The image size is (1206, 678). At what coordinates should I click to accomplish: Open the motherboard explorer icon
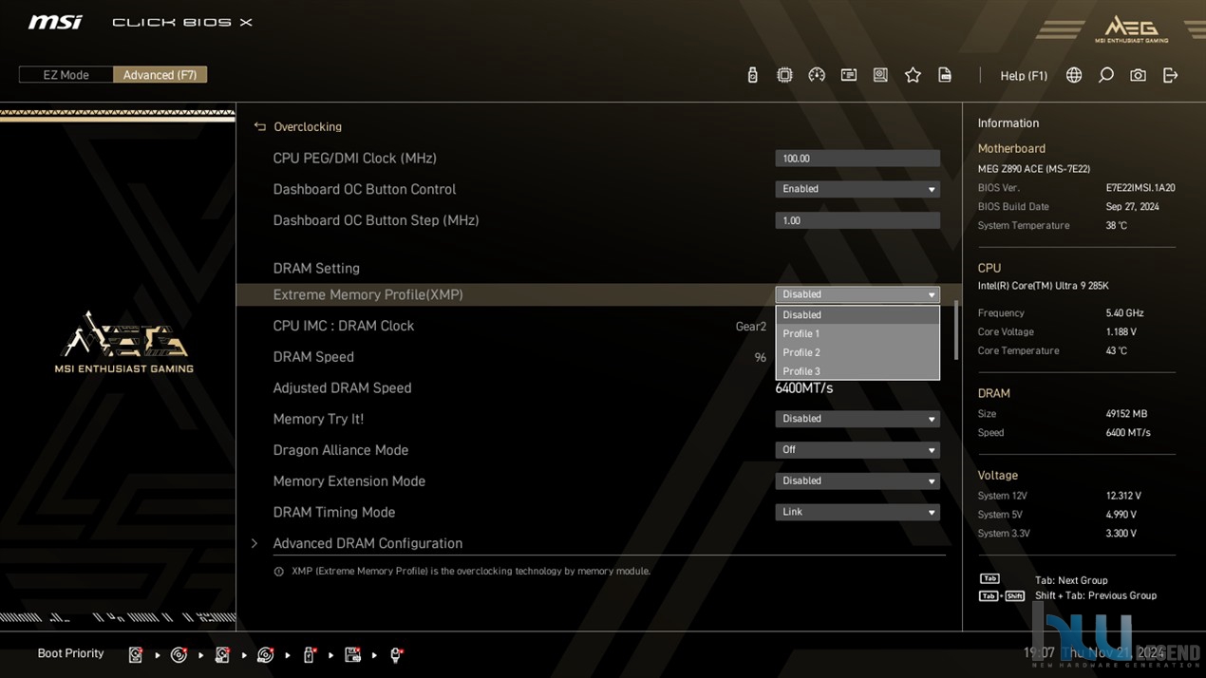point(880,75)
